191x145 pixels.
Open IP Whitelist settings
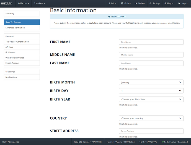point(22,52)
